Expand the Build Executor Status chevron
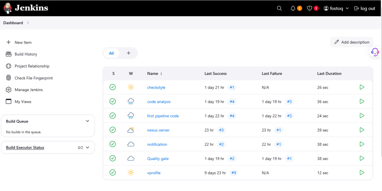 (x=87, y=147)
